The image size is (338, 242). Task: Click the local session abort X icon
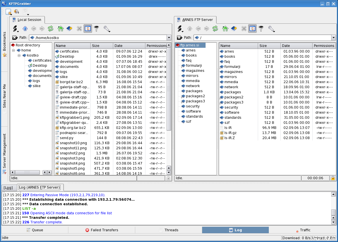tap(79, 29)
